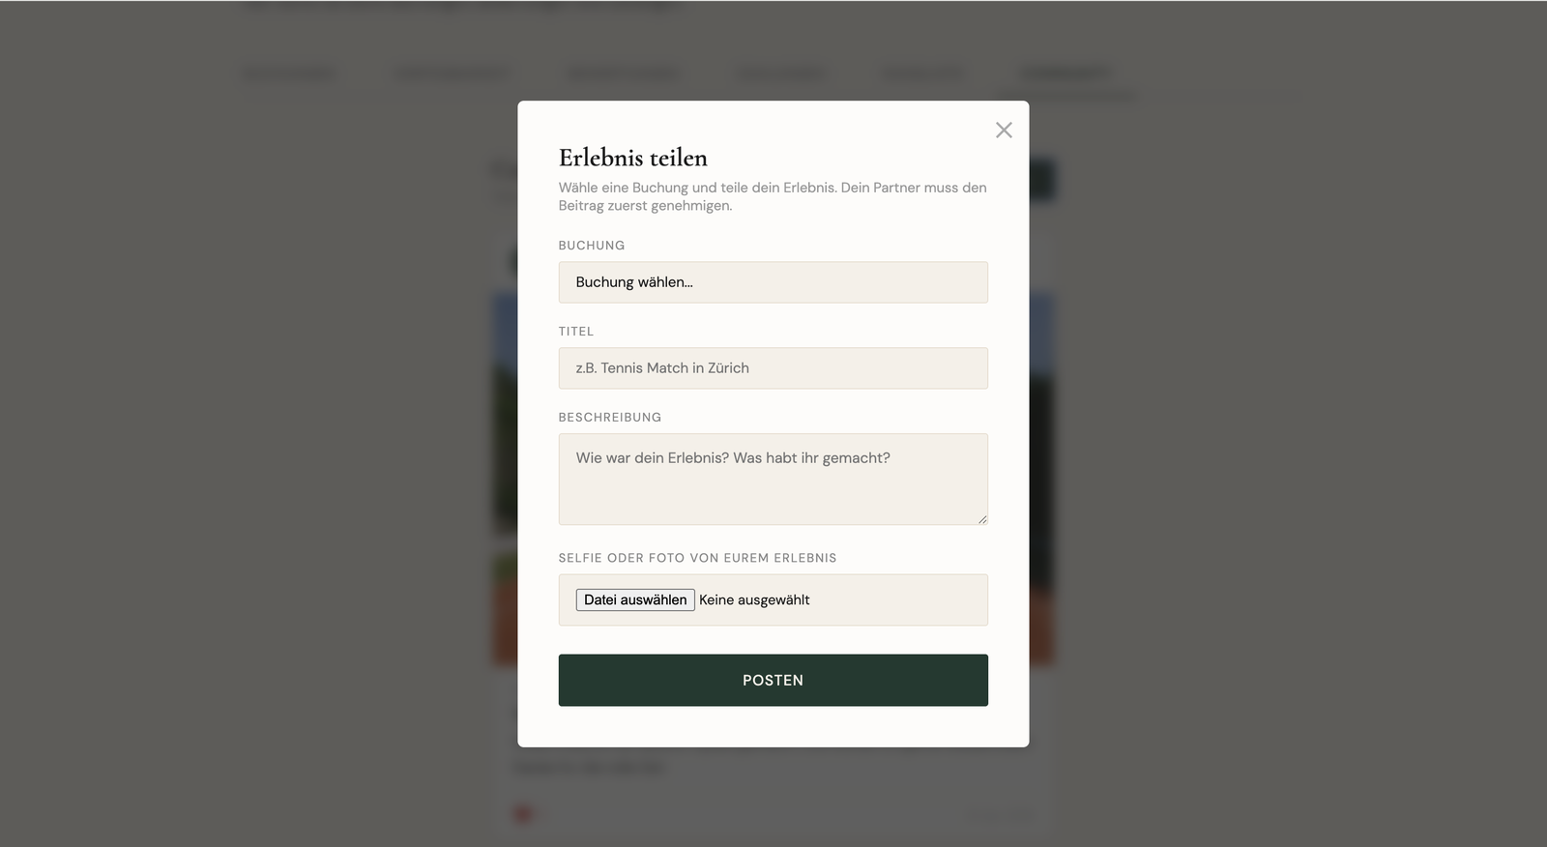The height and width of the screenshot is (847, 1547).
Task: Click the TITEL field label
Action: click(x=576, y=332)
